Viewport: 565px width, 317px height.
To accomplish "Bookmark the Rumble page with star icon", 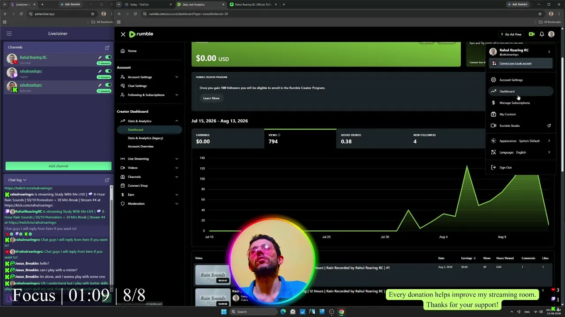I will pos(540,14).
